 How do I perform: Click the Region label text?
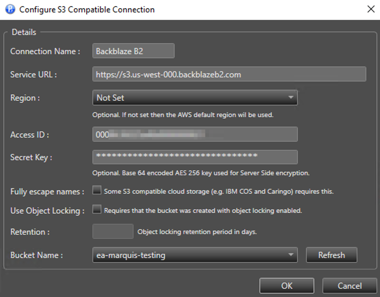click(x=25, y=98)
